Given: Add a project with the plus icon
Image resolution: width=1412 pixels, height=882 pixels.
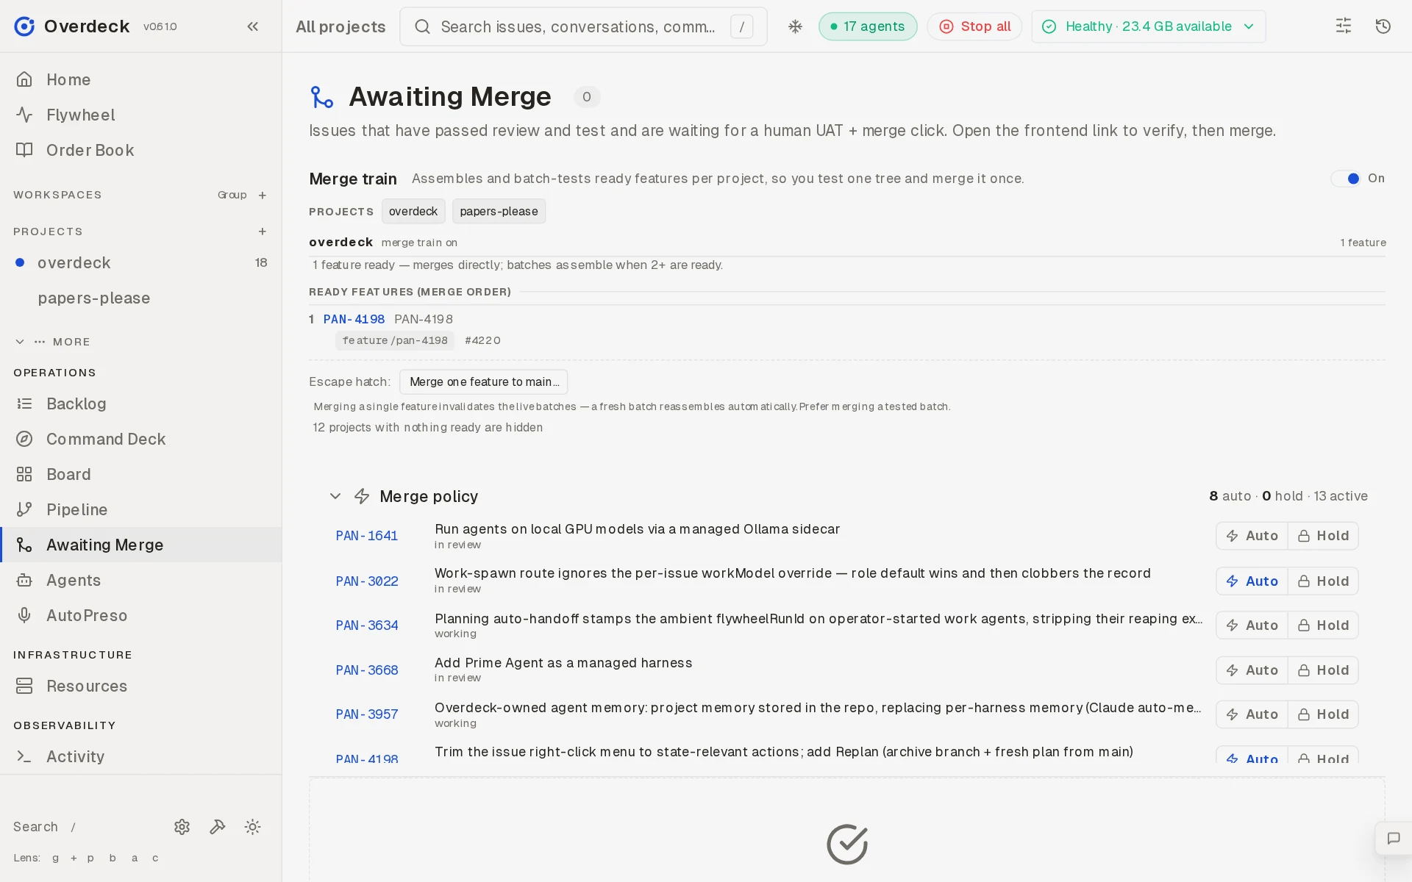Looking at the screenshot, I should (263, 232).
